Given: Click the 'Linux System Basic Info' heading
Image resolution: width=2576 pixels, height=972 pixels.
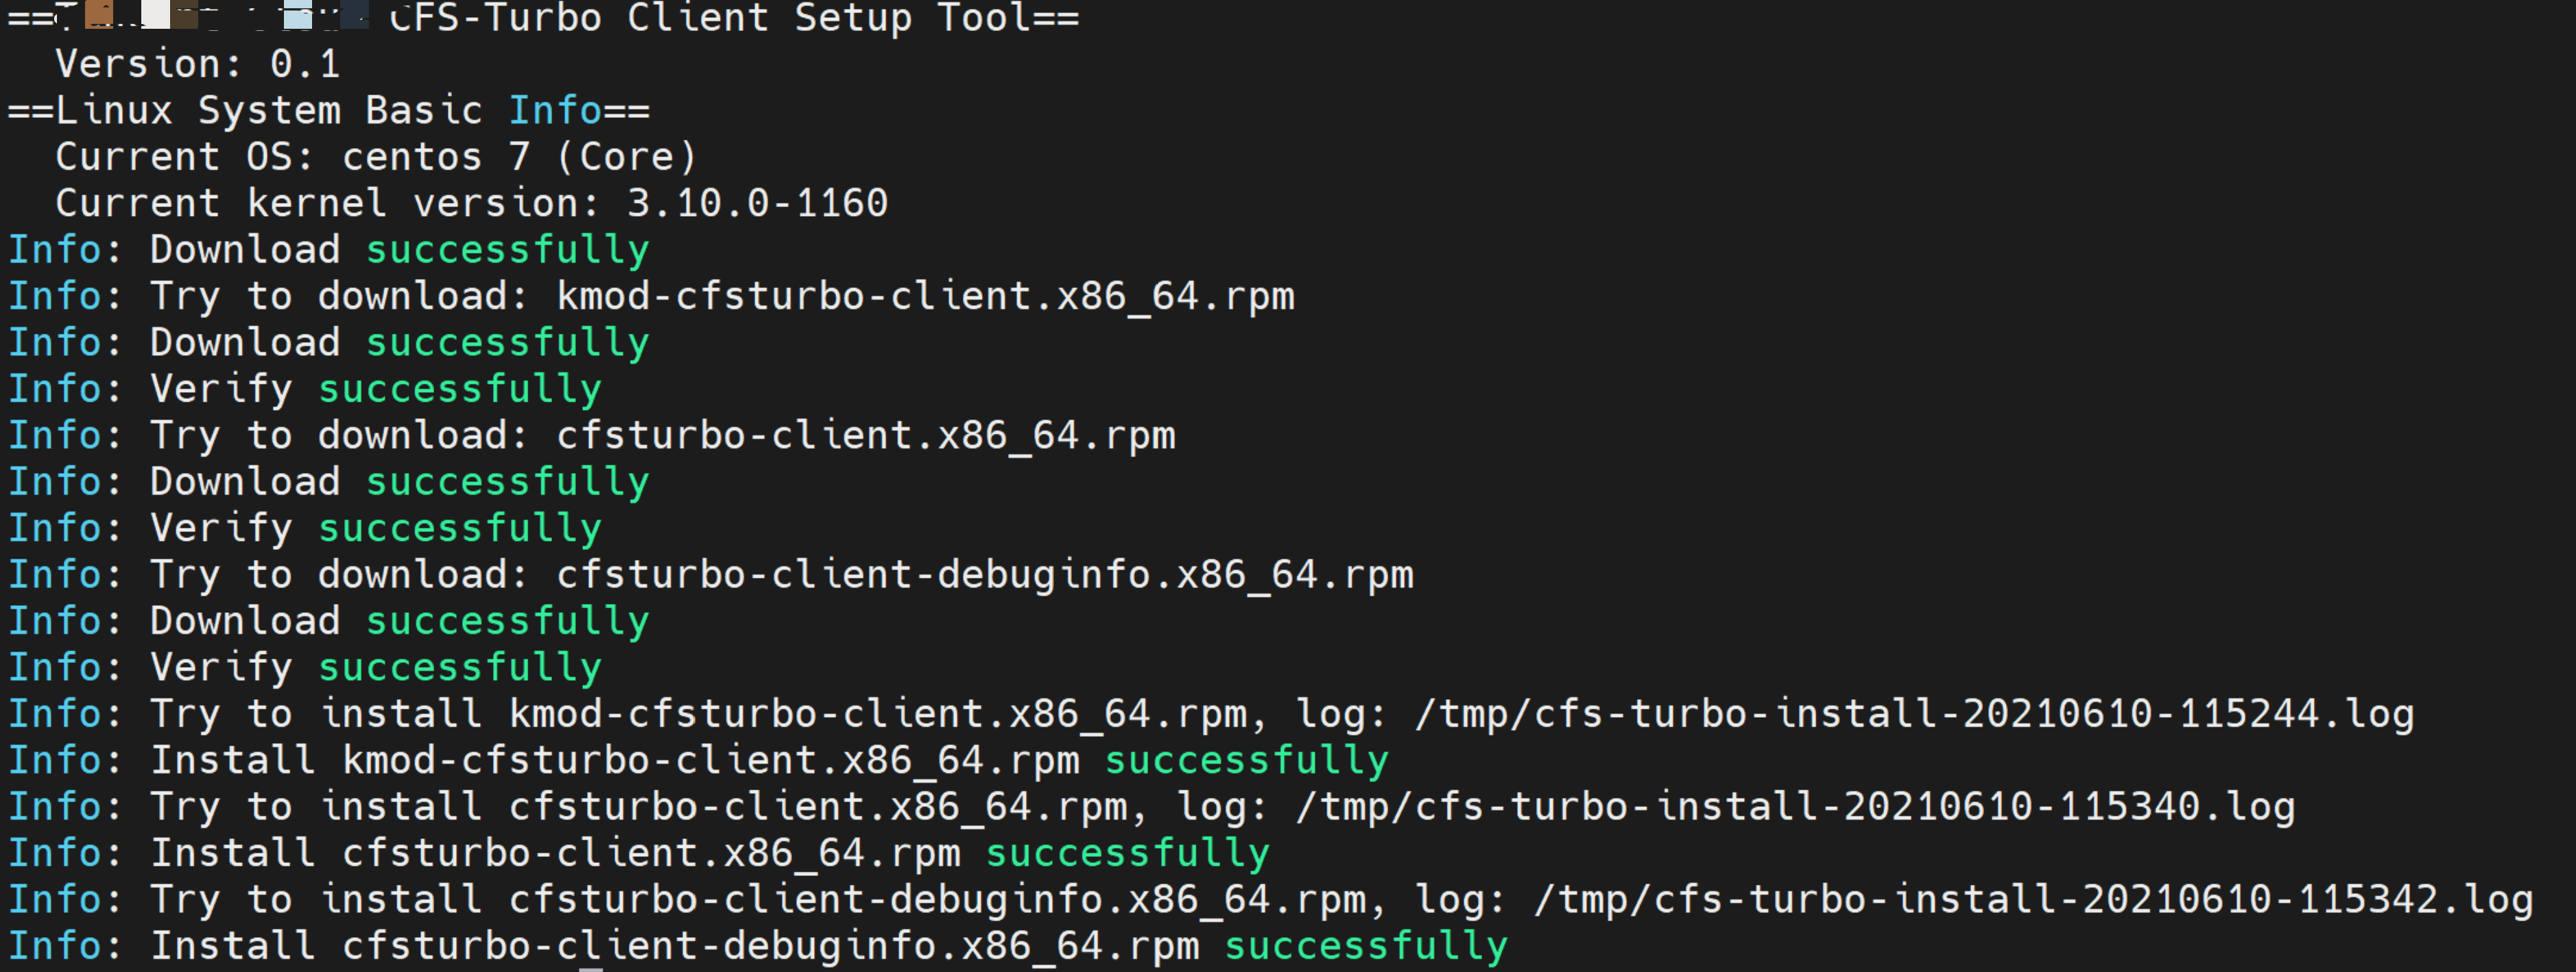Looking at the screenshot, I should point(329,111).
